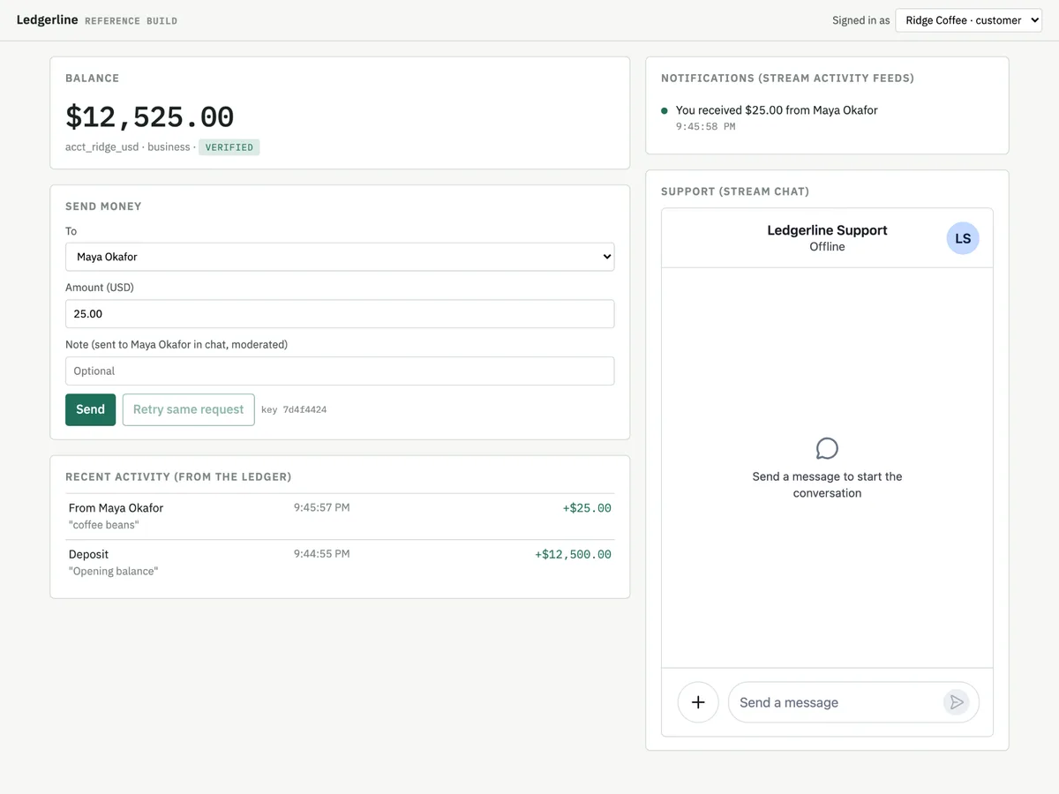The image size is (1059, 794).
Task: Click the Send Money heading
Action: coord(103,206)
